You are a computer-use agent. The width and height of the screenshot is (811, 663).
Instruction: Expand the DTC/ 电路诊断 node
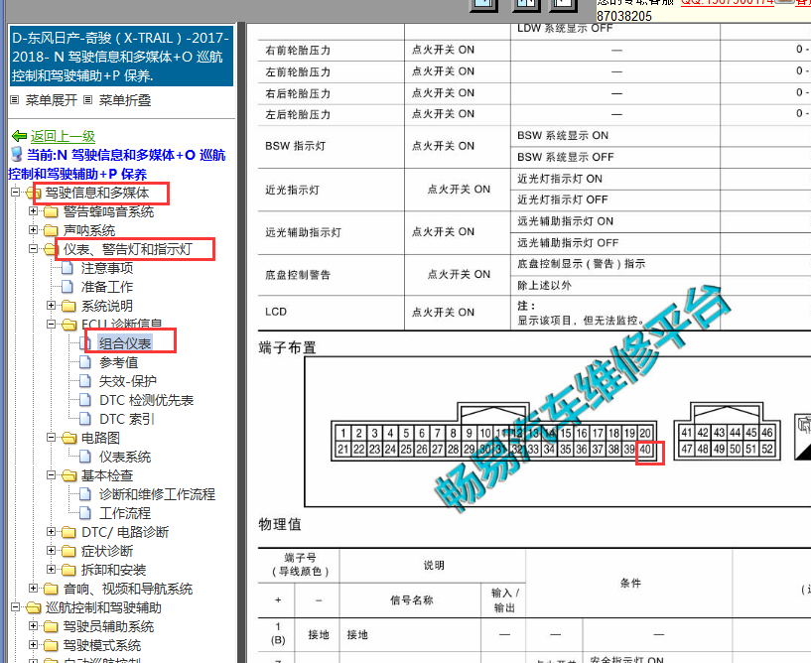(52, 532)
